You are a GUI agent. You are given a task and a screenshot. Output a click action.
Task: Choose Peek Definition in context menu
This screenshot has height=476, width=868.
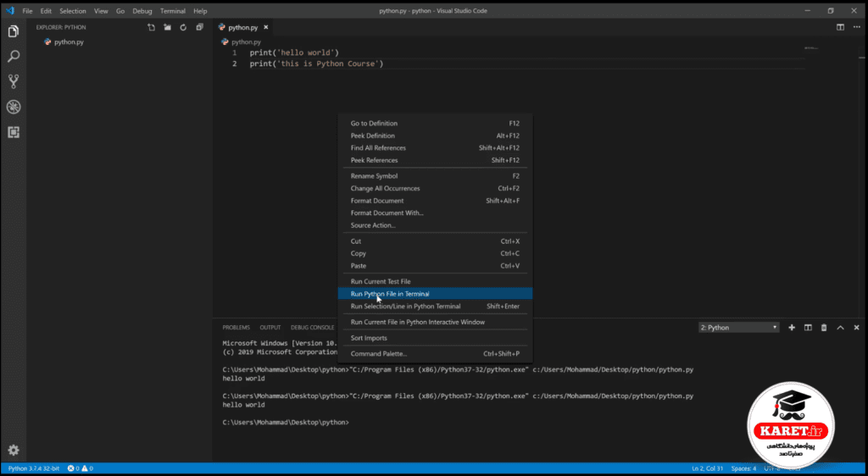[435, 136]
